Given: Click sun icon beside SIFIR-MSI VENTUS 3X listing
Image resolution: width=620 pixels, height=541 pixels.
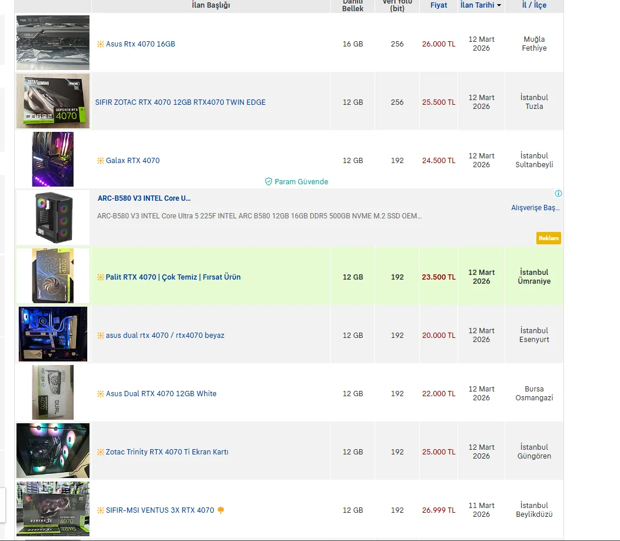Looking at the screenshot, I should (101, 510).
